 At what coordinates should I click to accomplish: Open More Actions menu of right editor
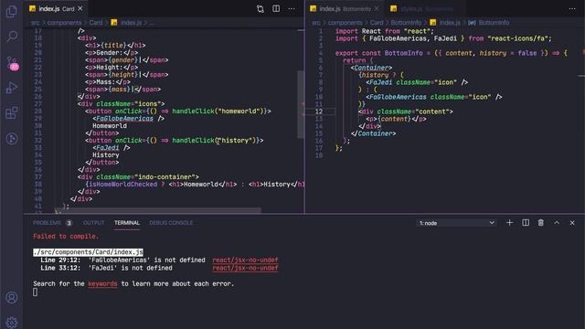coord(572,8)
